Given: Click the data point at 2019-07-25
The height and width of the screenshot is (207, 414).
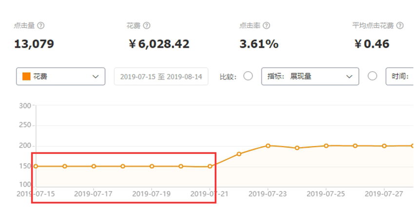Looking at the screenshot, I should point(326,146).
